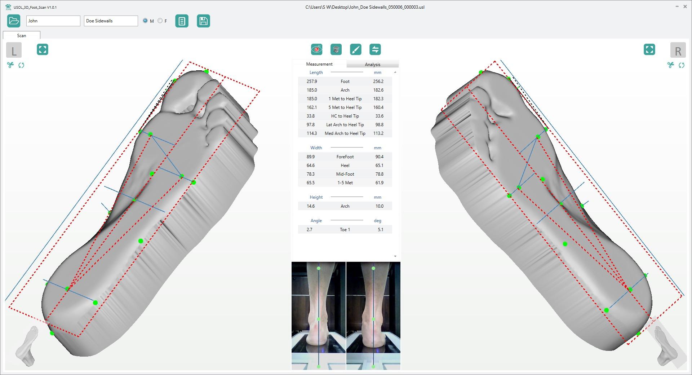Click the L left foot button
This screenshot has height=375, width=692.
[14, 50]
